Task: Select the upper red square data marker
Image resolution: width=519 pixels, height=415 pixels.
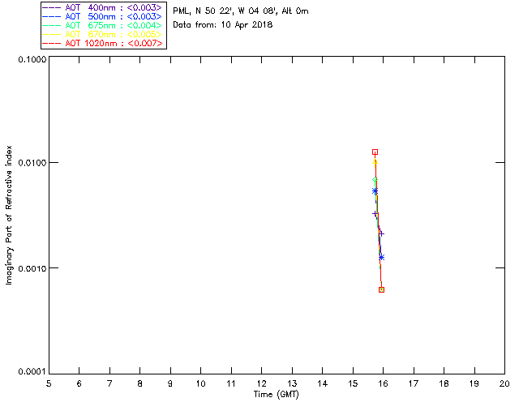Action: (375, 152)
